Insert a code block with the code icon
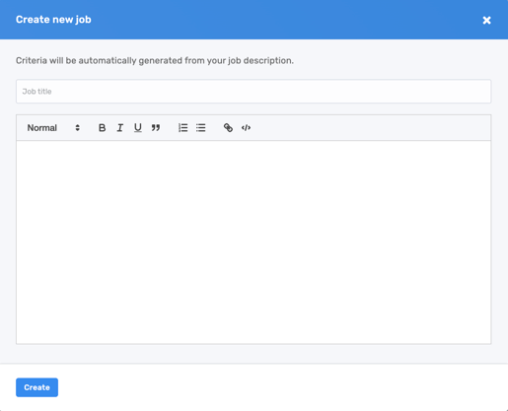The height and width of the screenshot is (411, 508). 246,128
